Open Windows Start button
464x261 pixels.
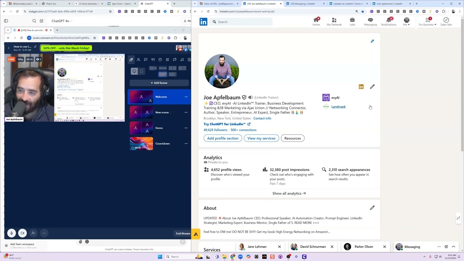point(159,257)
